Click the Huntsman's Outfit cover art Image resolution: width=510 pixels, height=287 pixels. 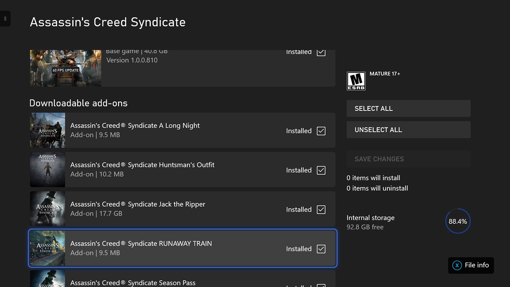point(48,170)
